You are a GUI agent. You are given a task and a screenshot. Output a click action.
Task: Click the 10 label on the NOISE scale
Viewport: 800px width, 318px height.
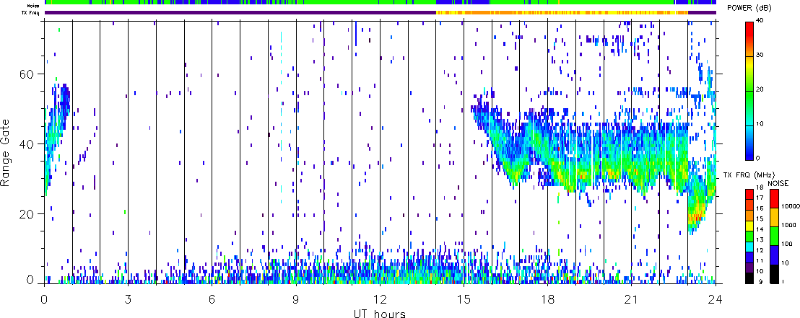(785, 263)
